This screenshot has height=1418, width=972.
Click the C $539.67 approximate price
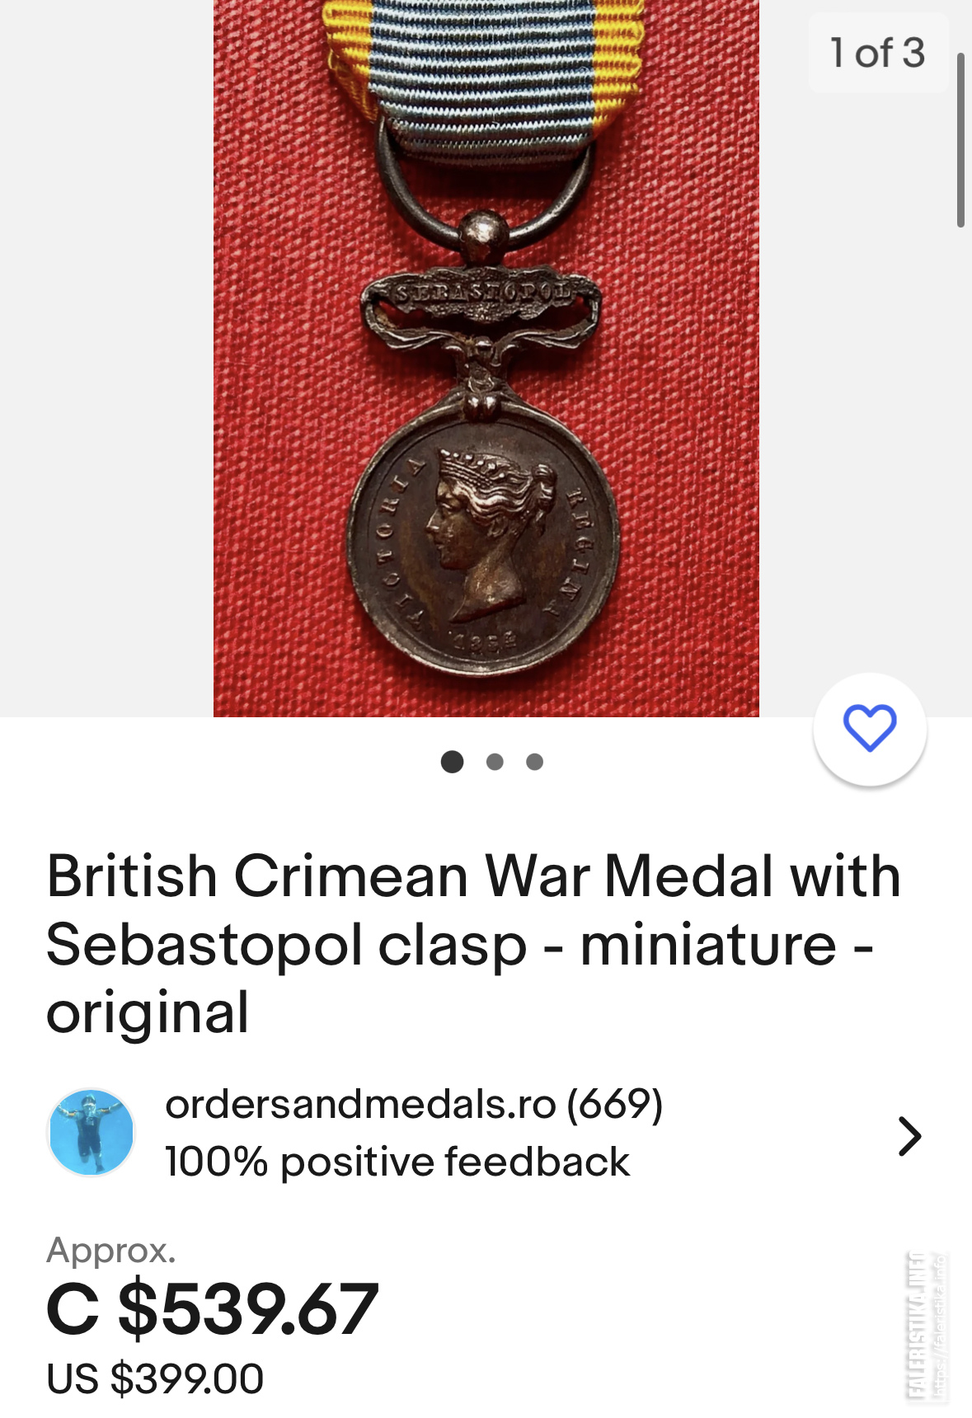213,1308
